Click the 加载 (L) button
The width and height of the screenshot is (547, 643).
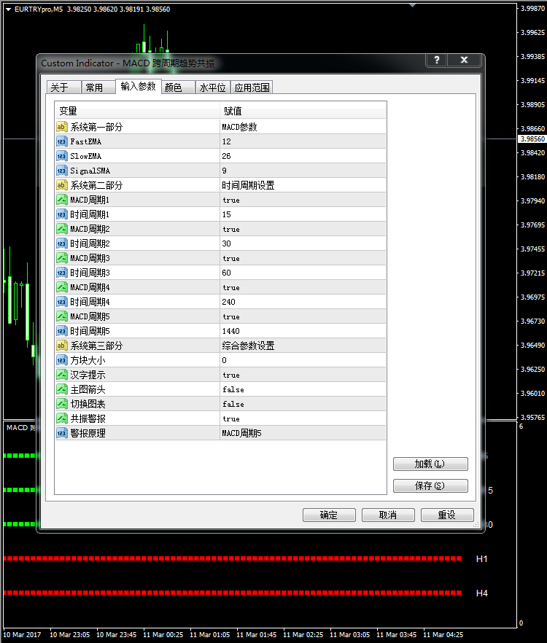click(x=430, y=464)
